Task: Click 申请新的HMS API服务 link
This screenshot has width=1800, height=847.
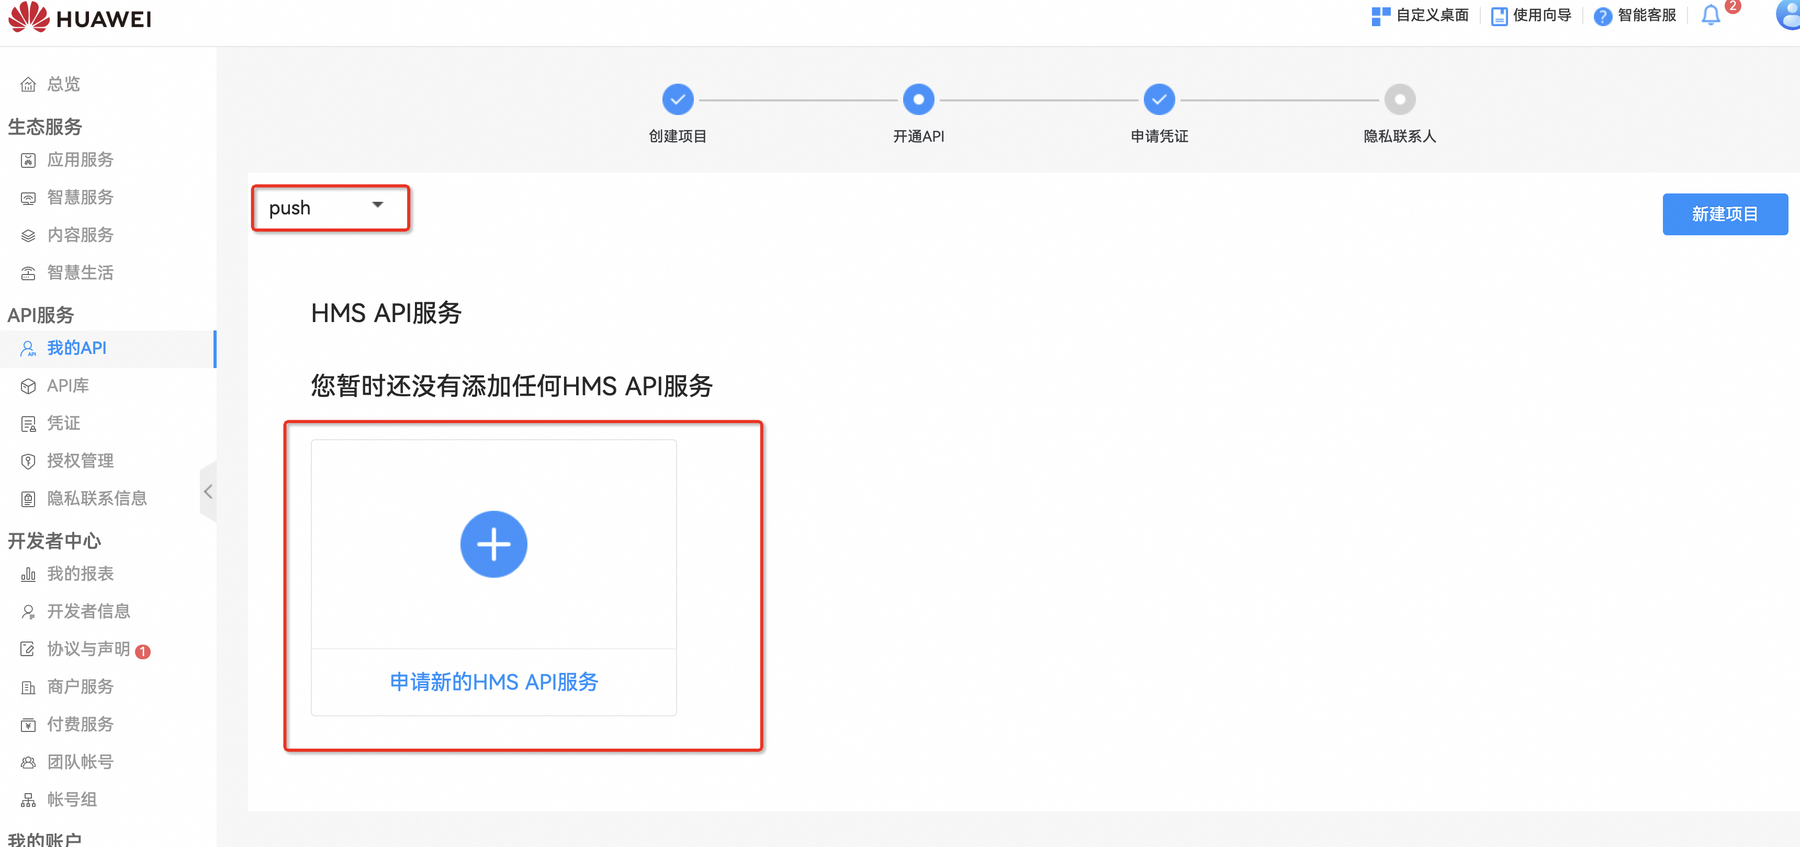Action: click(494, 682)
